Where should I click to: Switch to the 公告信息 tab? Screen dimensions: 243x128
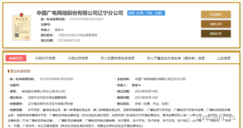coord(224,58)
